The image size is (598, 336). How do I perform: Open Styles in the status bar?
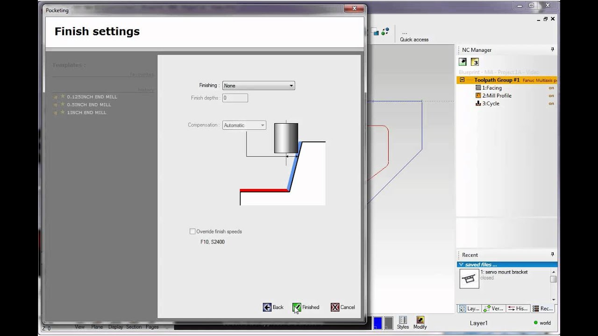click(x=403, y=323)
